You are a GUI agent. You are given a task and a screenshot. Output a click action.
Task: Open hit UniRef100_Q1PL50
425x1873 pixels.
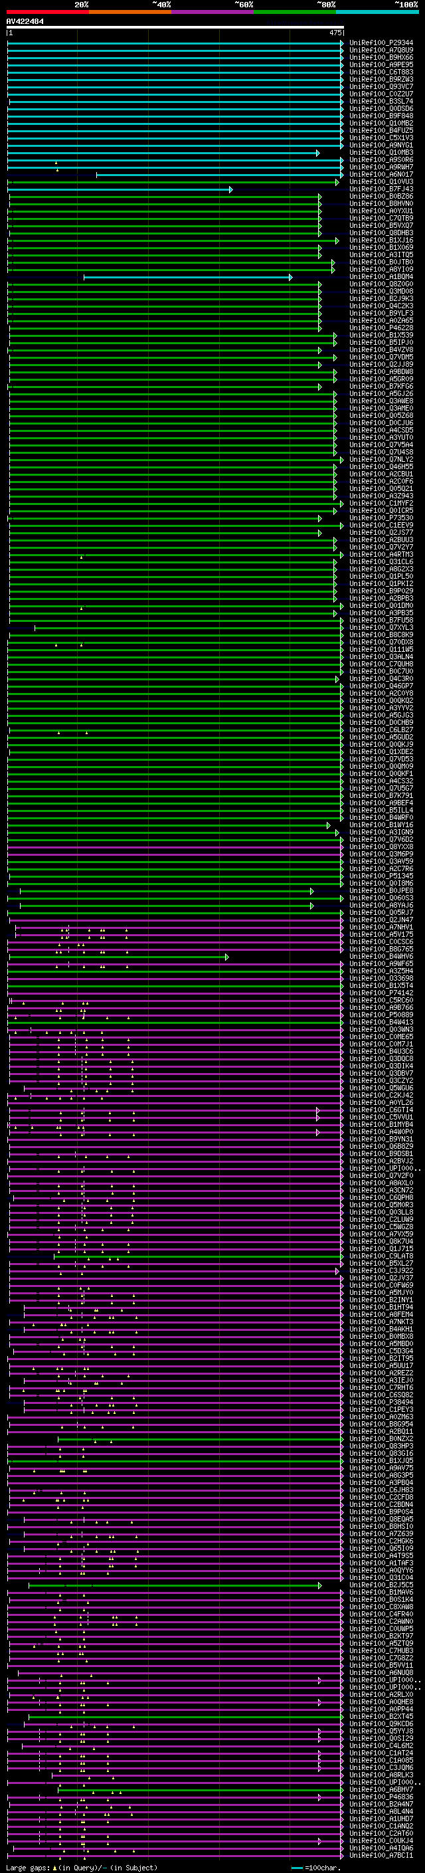click(381, 577)
